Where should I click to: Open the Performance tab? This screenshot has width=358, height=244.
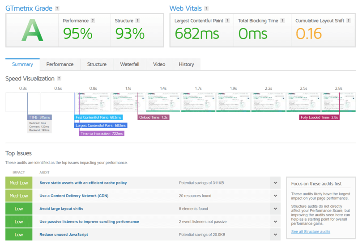[60, 64]
